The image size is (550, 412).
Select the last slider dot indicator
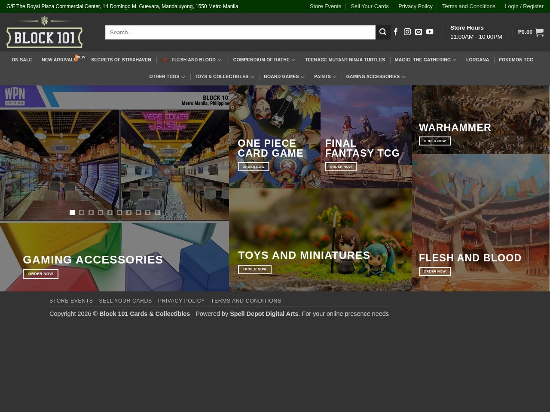coord(157,212)
